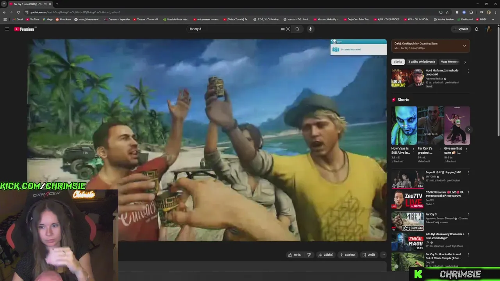Open the on-screen keyboard in search box

tap(282, 29)
